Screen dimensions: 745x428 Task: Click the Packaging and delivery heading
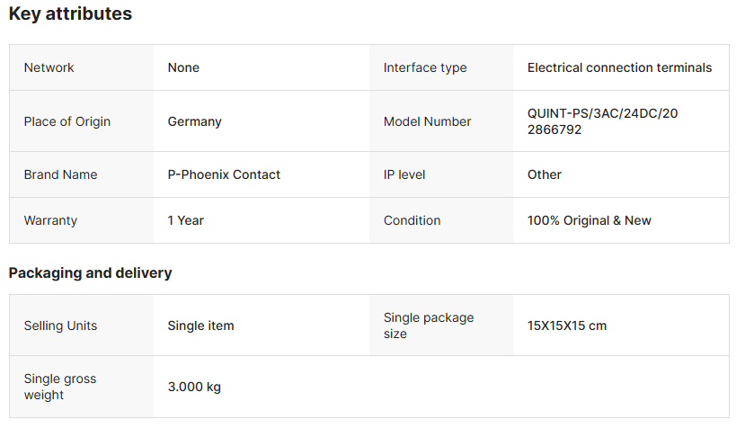tap(90, 272)
